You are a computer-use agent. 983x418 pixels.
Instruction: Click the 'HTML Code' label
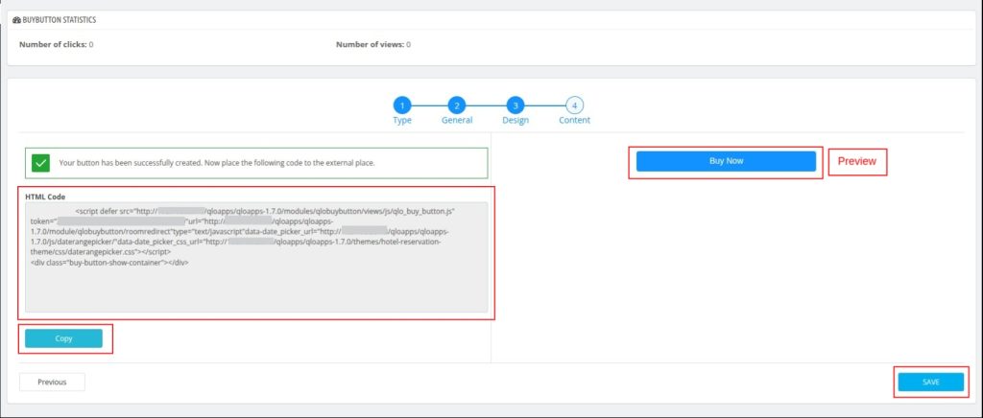(45, 197)
